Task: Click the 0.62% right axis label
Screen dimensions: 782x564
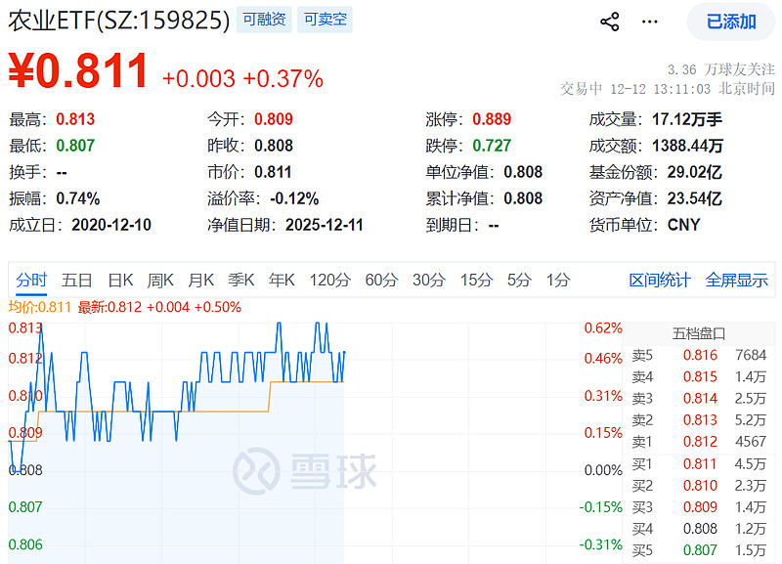Action: point(603,328)
